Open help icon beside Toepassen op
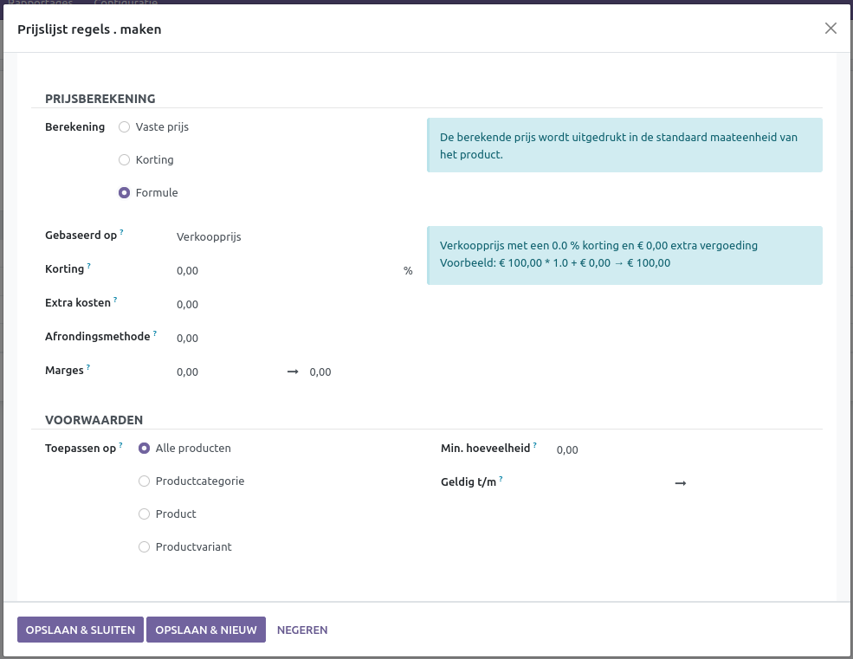Screen dimensions: 853x659 pyautogui.click(x=121, y=446)
